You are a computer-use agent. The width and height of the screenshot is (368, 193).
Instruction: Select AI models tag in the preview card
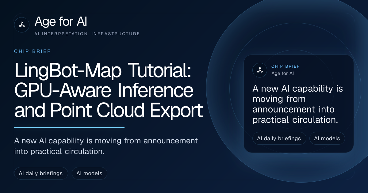(327, 138)
